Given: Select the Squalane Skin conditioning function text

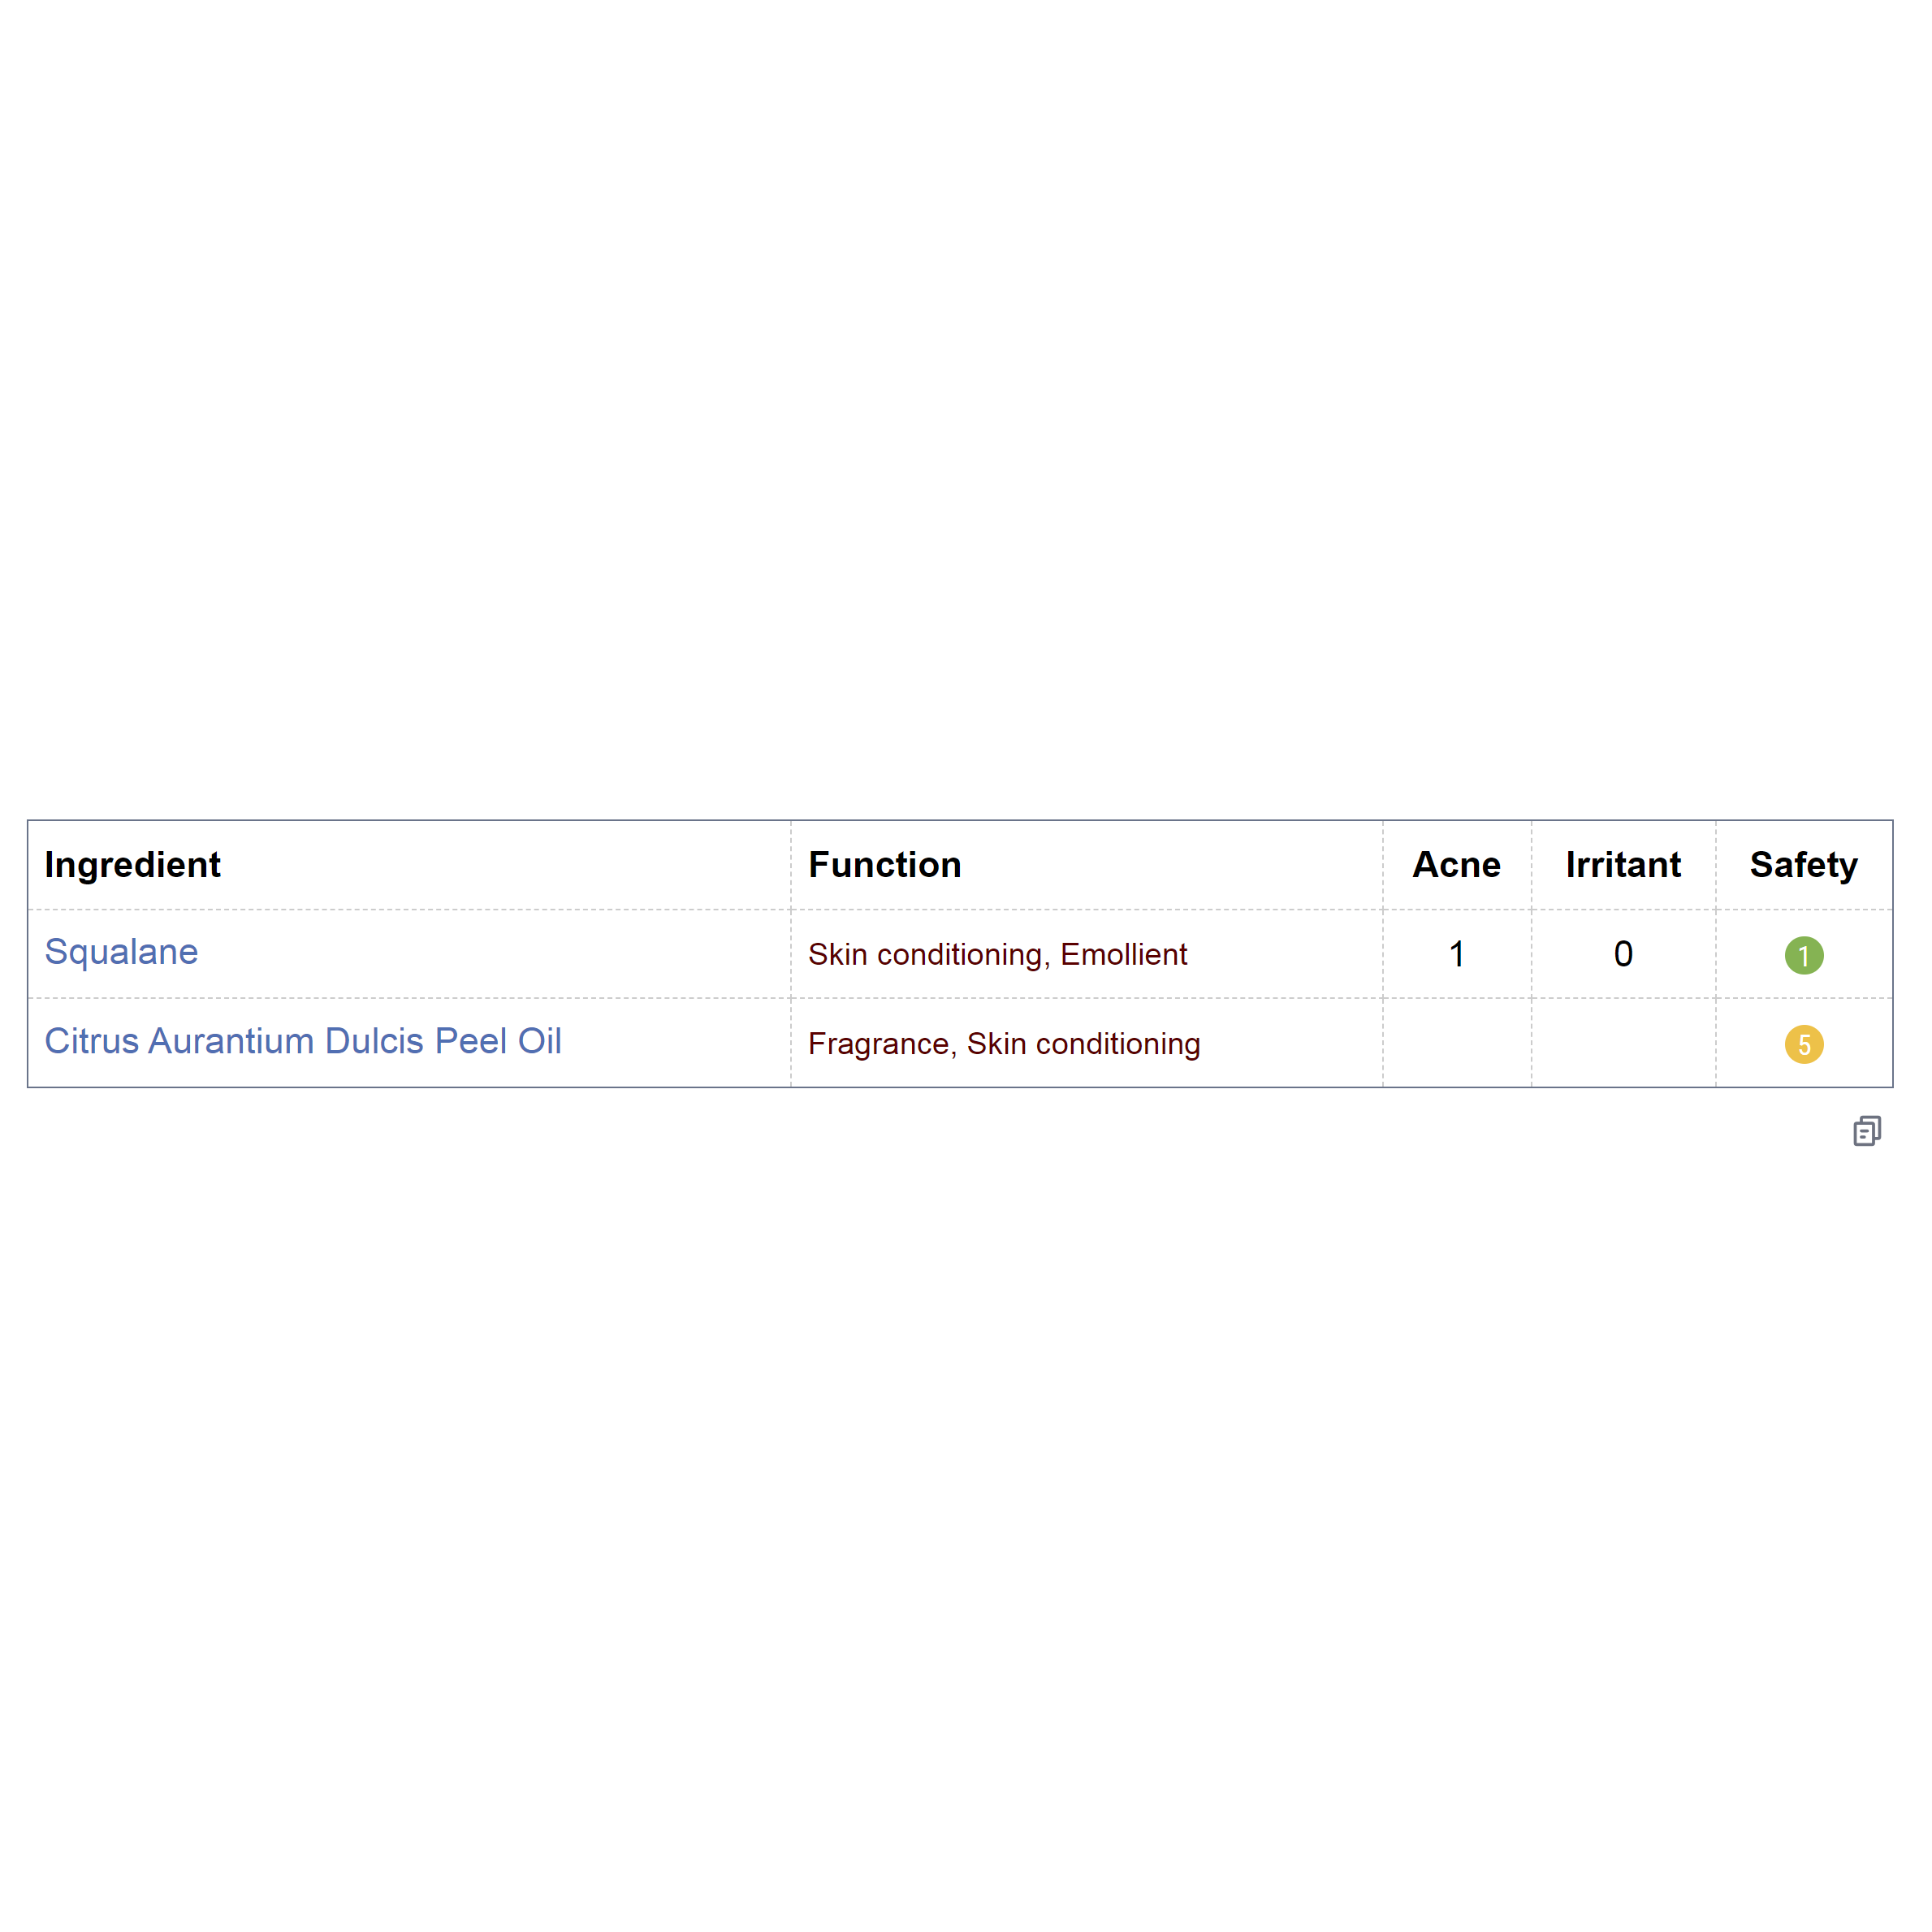Looking at the screenshot, I should (x=925, y=954).
